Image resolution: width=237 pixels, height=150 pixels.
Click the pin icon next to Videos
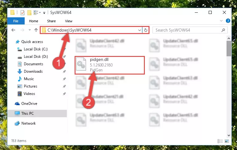click(64, 94)
